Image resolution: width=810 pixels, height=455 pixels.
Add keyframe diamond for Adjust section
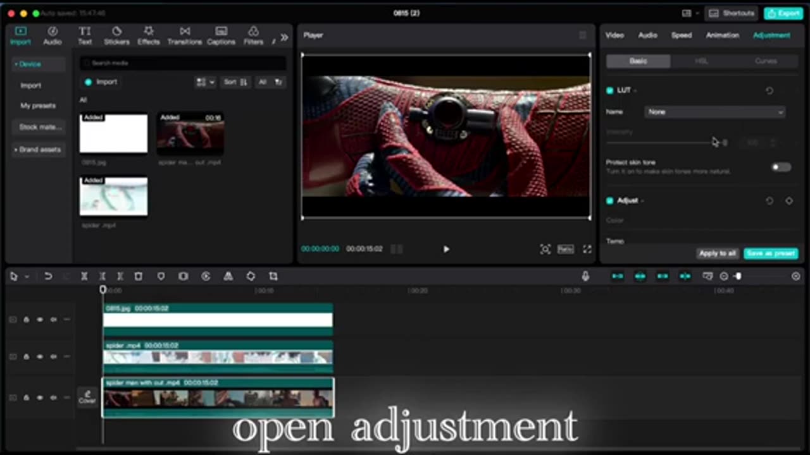[789, 200]
